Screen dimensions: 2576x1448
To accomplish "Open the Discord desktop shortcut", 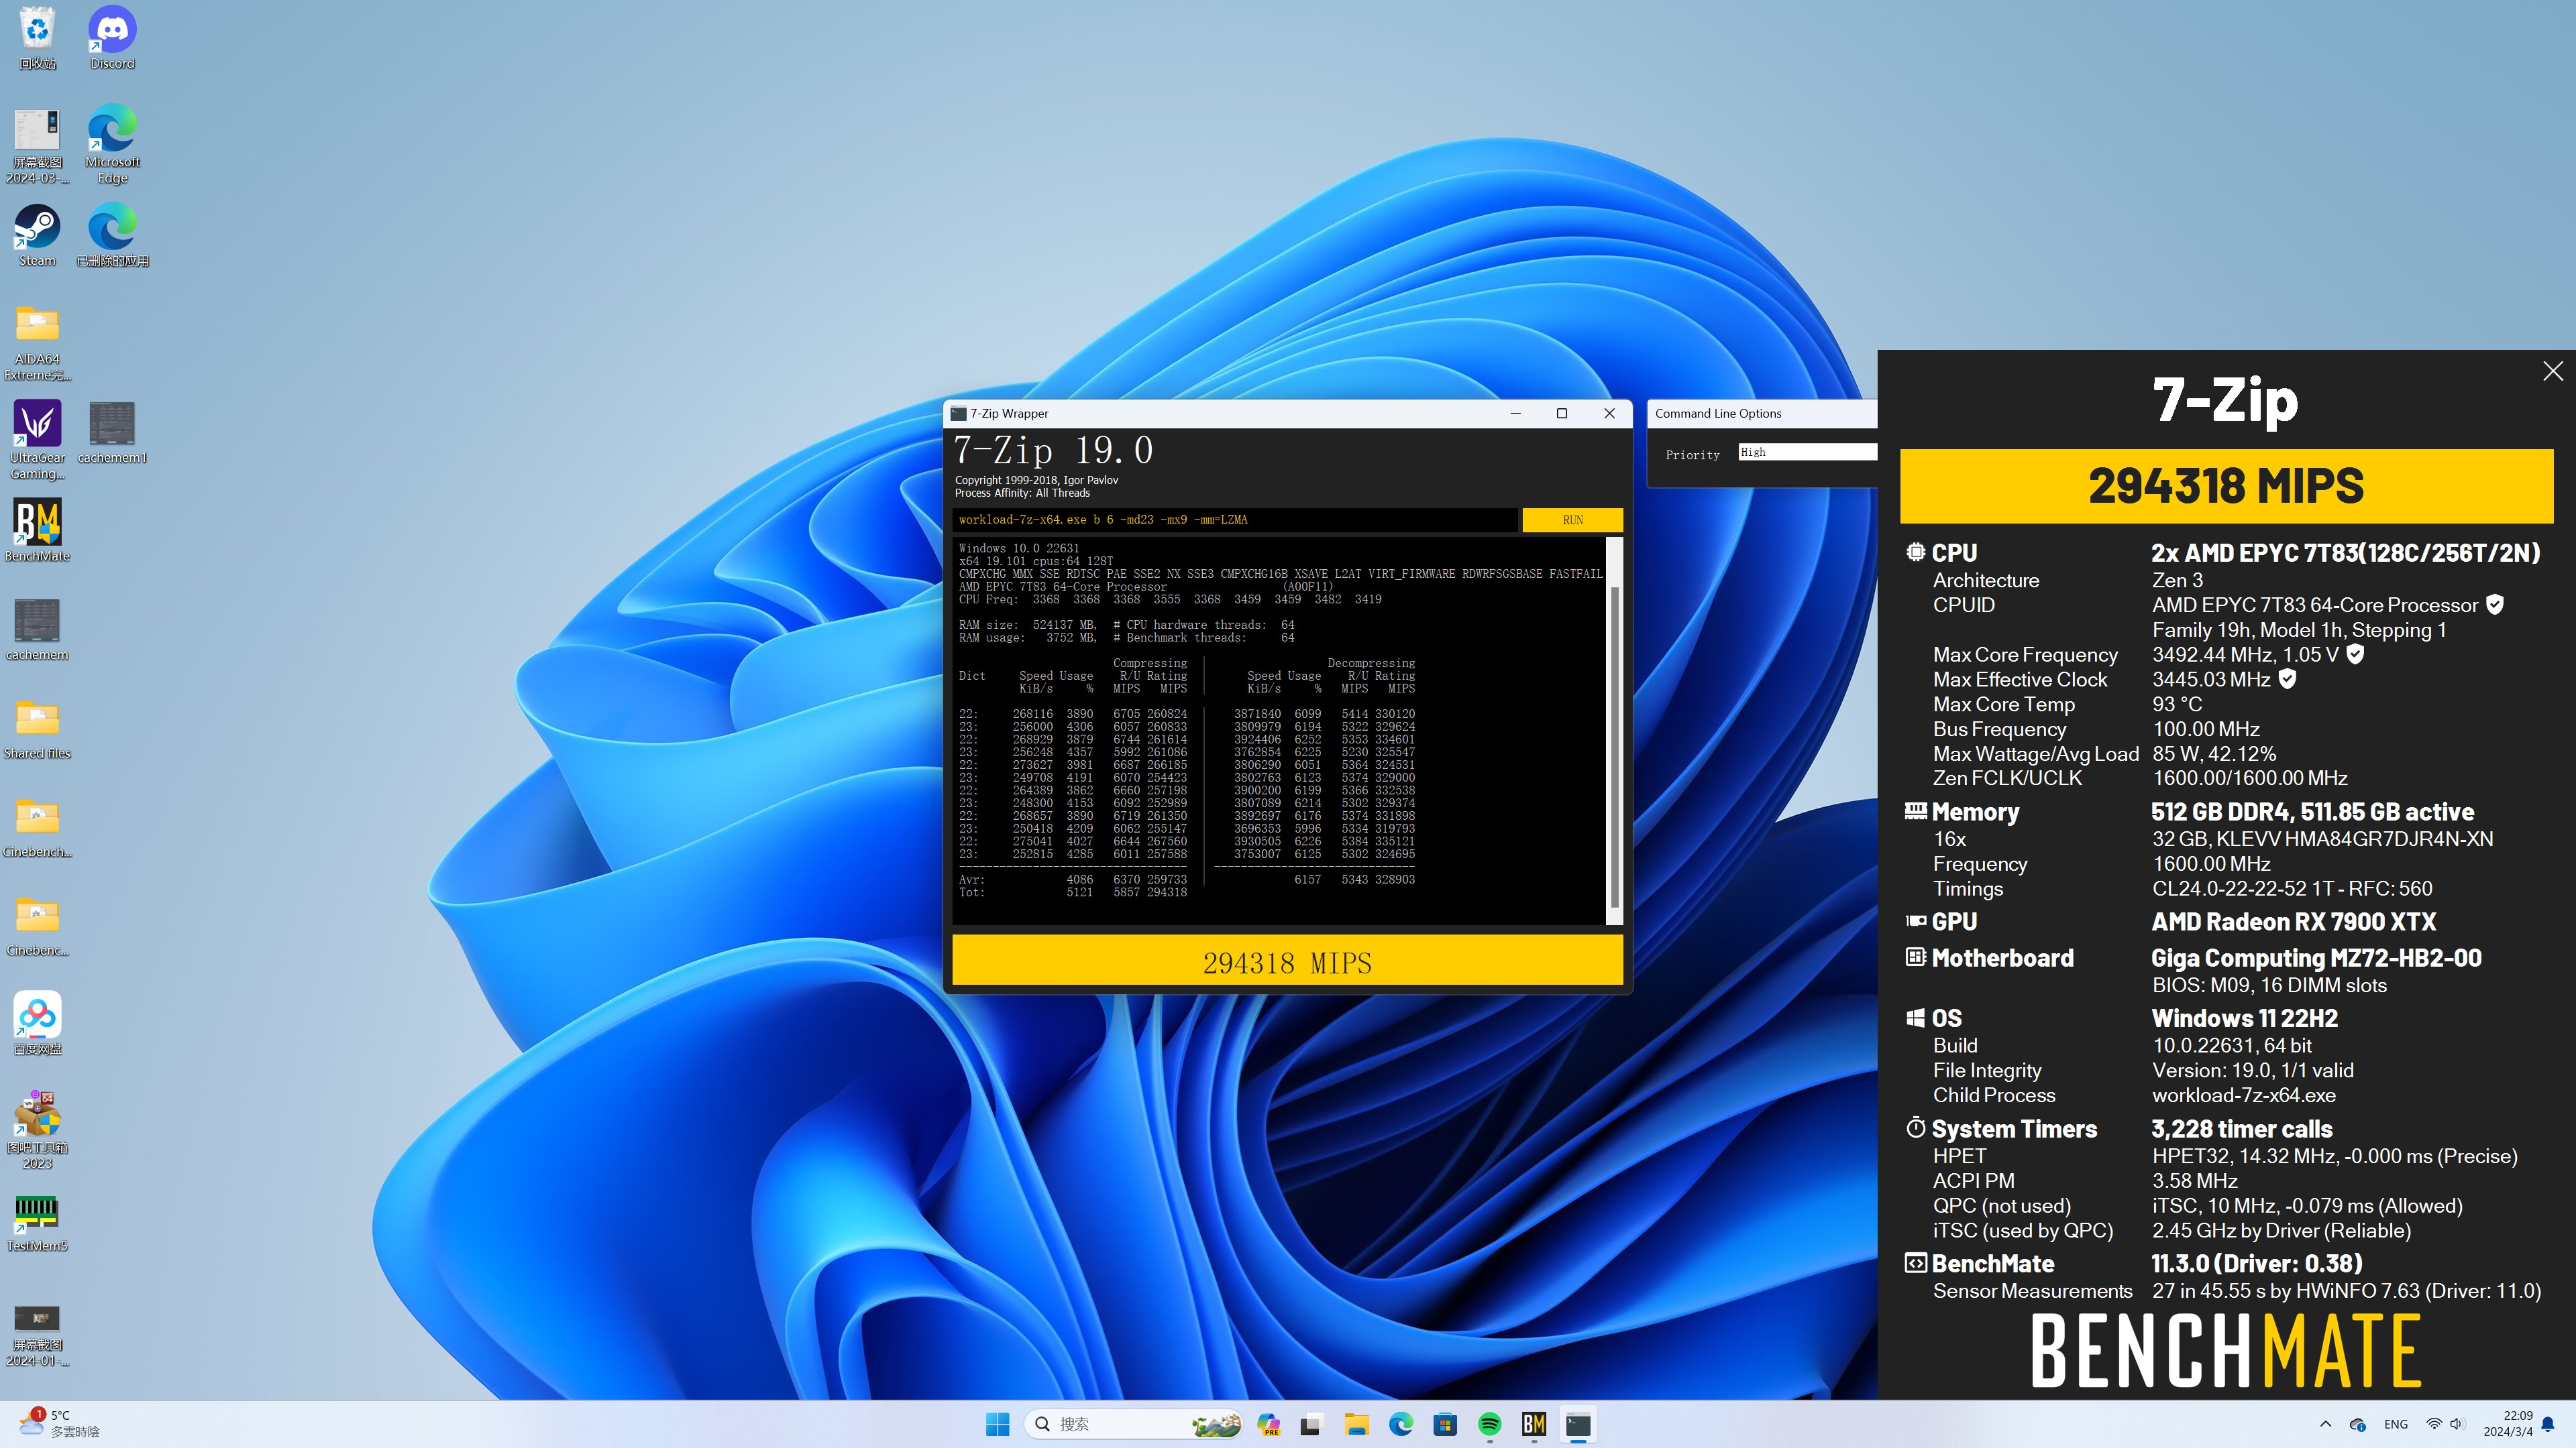I will [x=112, y=38].
